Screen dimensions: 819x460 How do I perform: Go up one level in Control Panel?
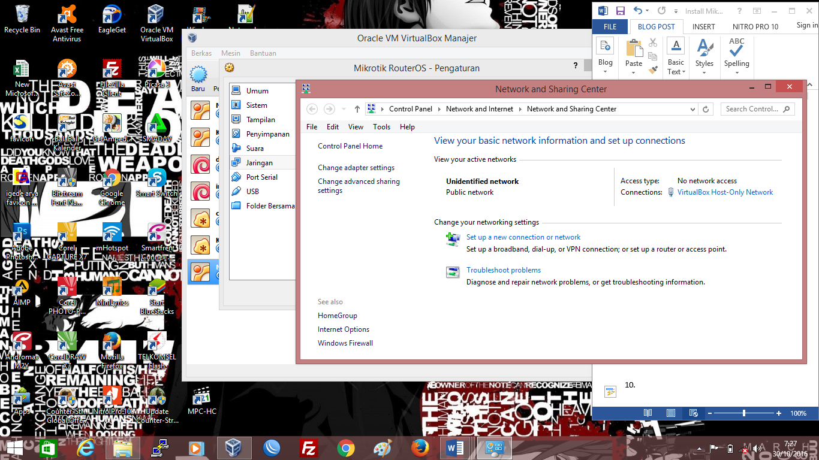357,109
